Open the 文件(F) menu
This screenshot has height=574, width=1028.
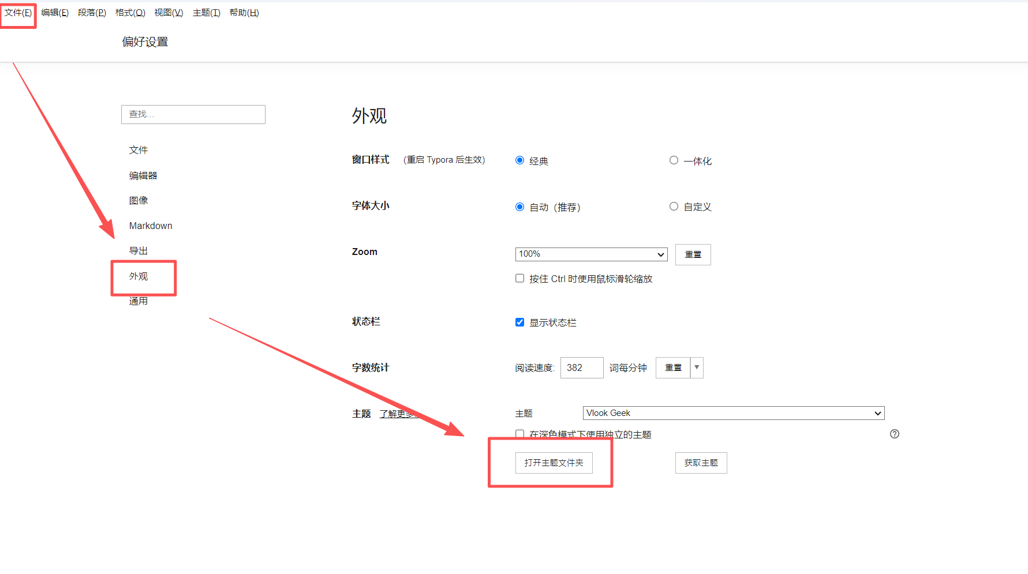click(18, 13)
